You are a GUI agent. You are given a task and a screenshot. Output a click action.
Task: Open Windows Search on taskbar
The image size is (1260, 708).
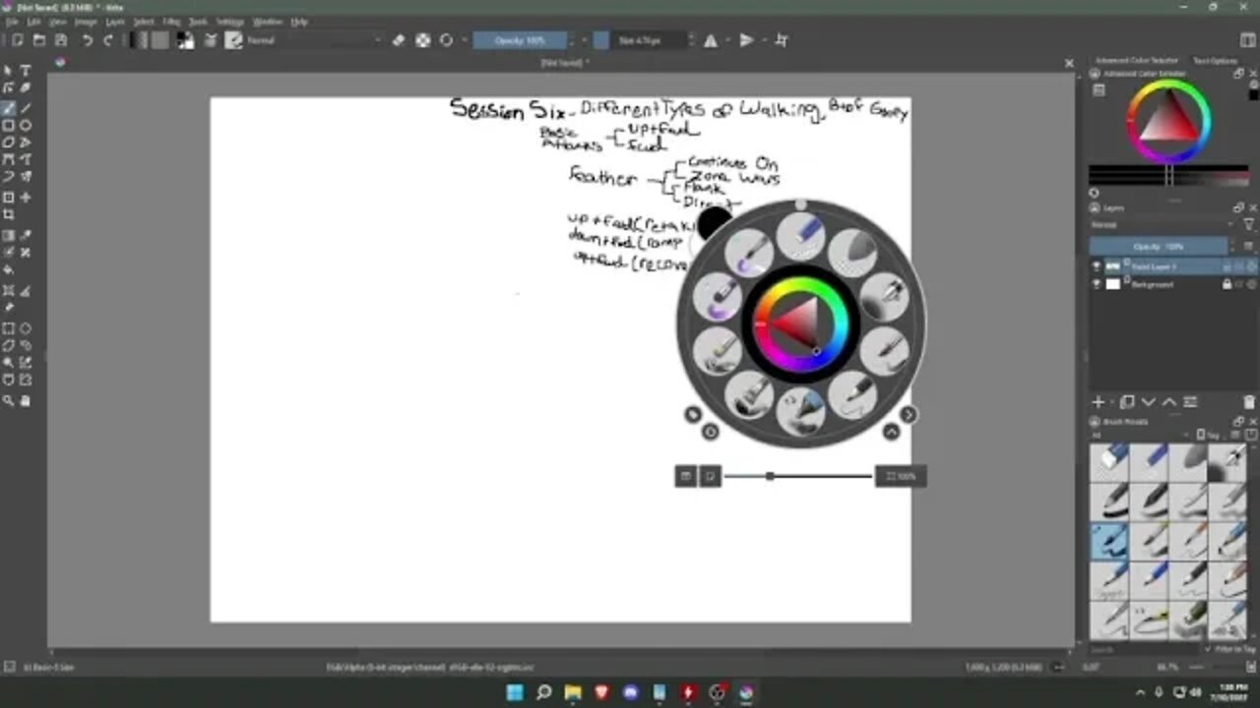[x=543, y=692]
